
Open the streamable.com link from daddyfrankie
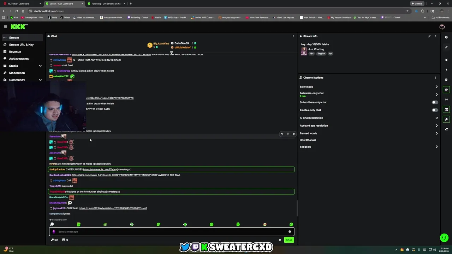pyautogui.click(x=99, y=169)
